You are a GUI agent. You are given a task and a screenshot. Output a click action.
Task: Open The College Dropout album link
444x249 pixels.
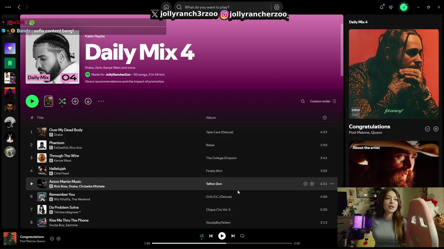click(221, 158)
